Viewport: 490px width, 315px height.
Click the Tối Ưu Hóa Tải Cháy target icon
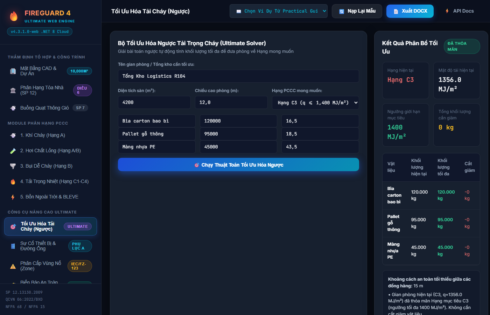pyautogui.click(x=13, y=226)
